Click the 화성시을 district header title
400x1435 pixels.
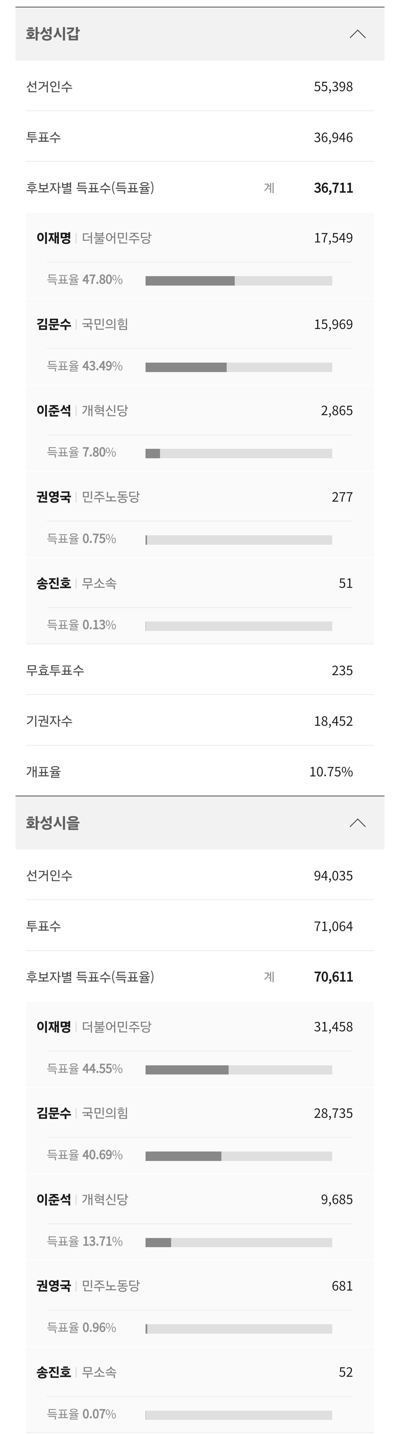[53, 823]
